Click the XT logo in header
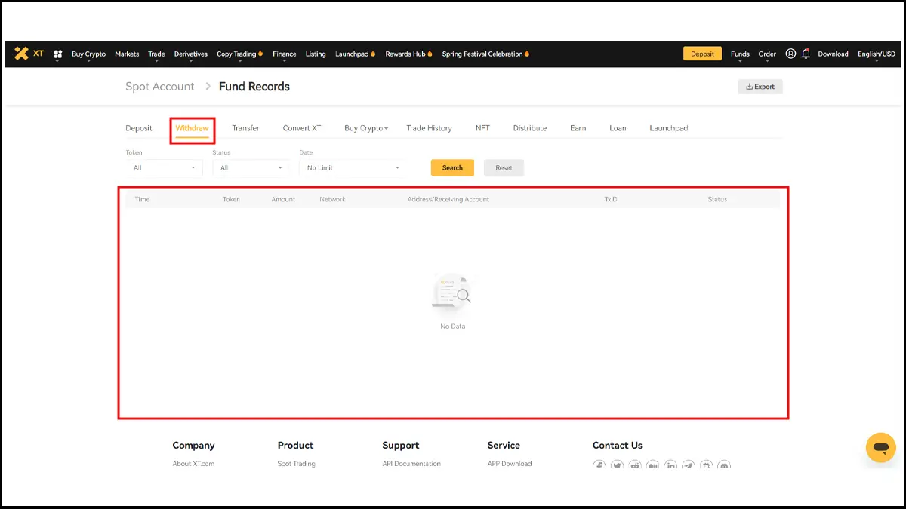This screenshot has height=509, width=906. tap(29, 54)
